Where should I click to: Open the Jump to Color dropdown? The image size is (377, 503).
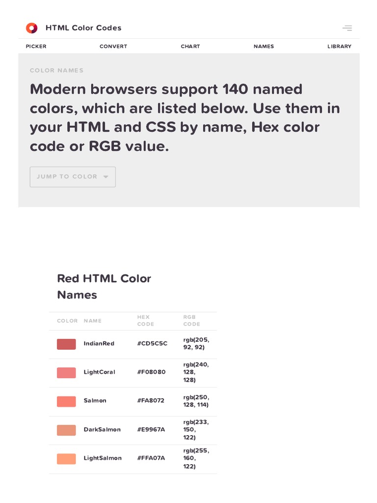click(67, 177)
